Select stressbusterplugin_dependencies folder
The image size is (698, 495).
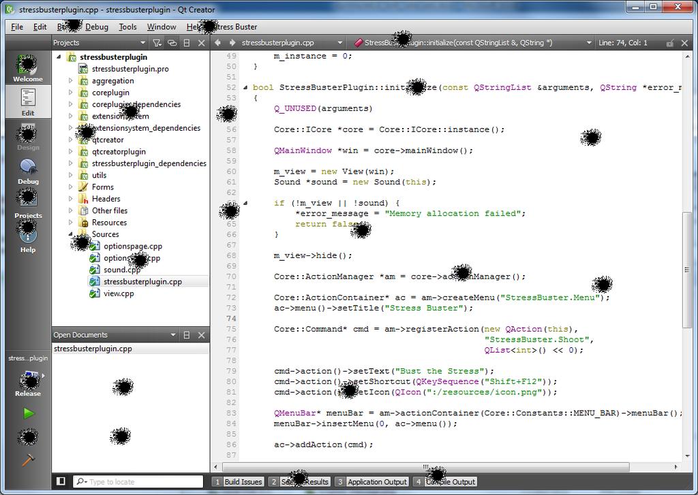149,163
